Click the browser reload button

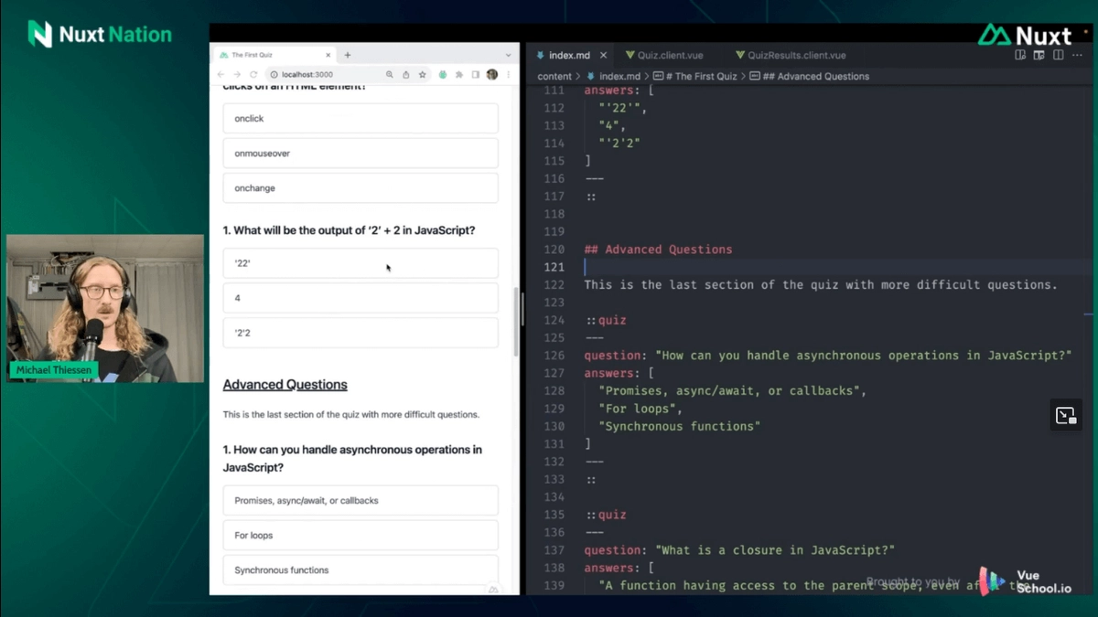(253, 75)
